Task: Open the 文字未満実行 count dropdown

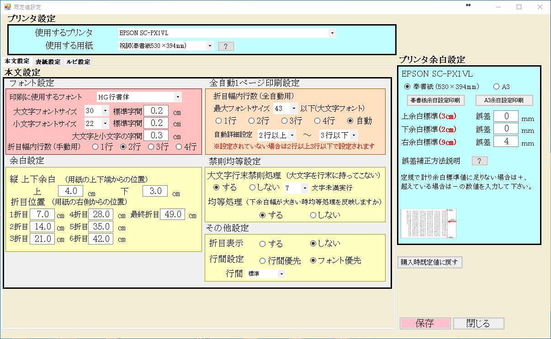Action: pos(305,188)
